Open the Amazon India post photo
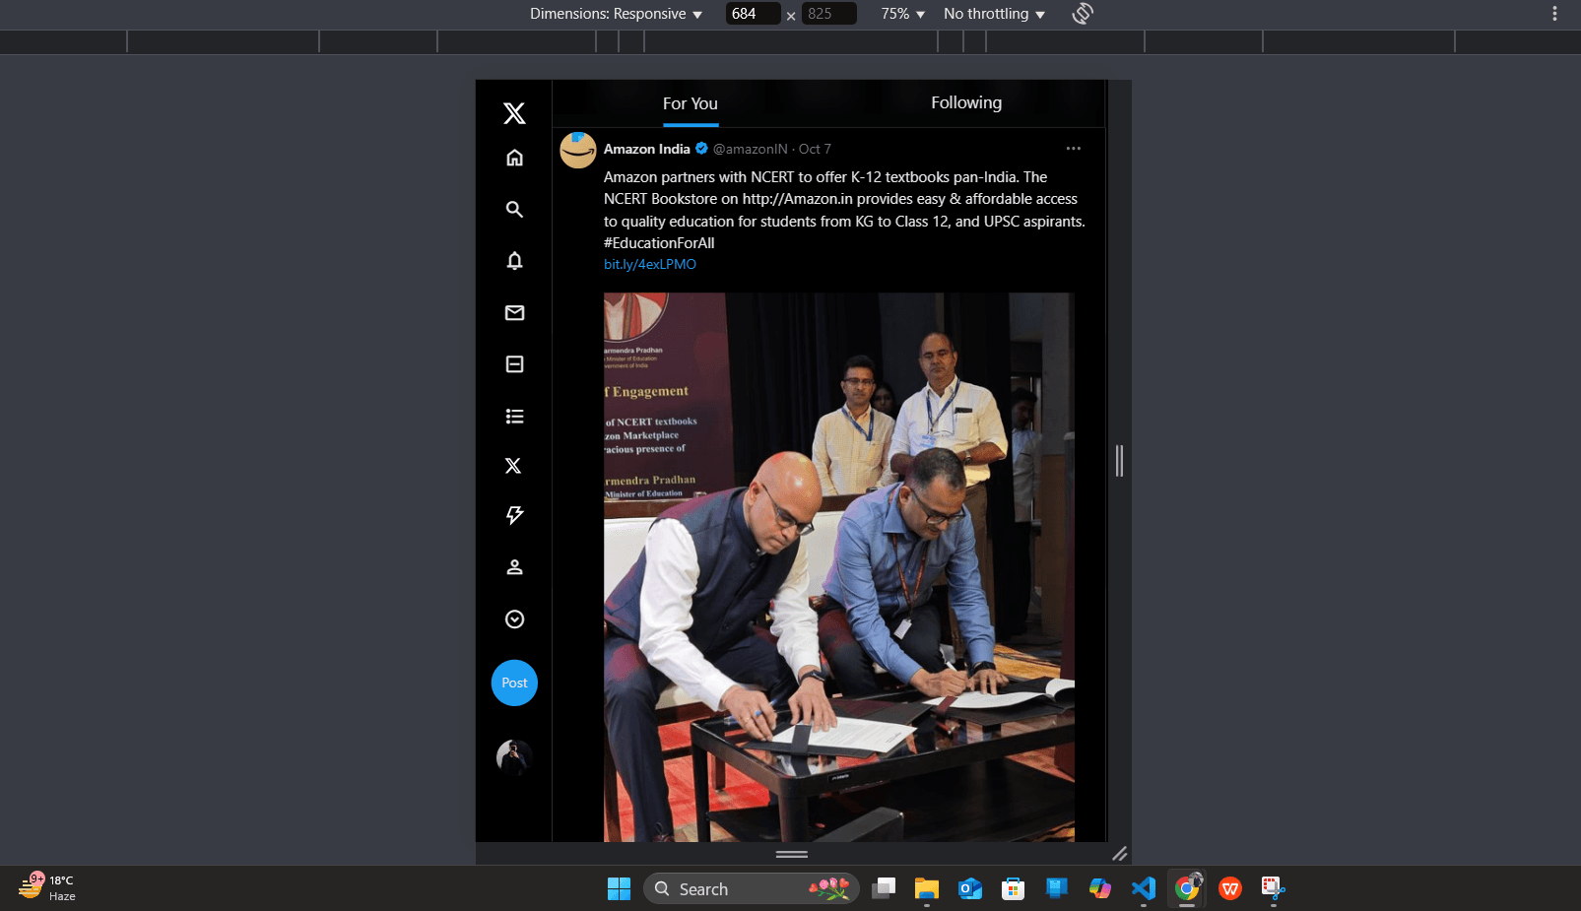This screenshot has height=911, width=1581. pyautogui.click(x=838, y=566)
